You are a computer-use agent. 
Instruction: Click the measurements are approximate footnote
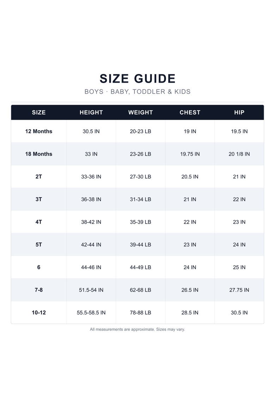(x=137, y=329)
